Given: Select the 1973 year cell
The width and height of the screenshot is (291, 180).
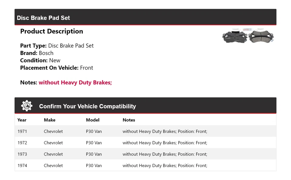Looking at the screenshot, I should click(22, 154).
